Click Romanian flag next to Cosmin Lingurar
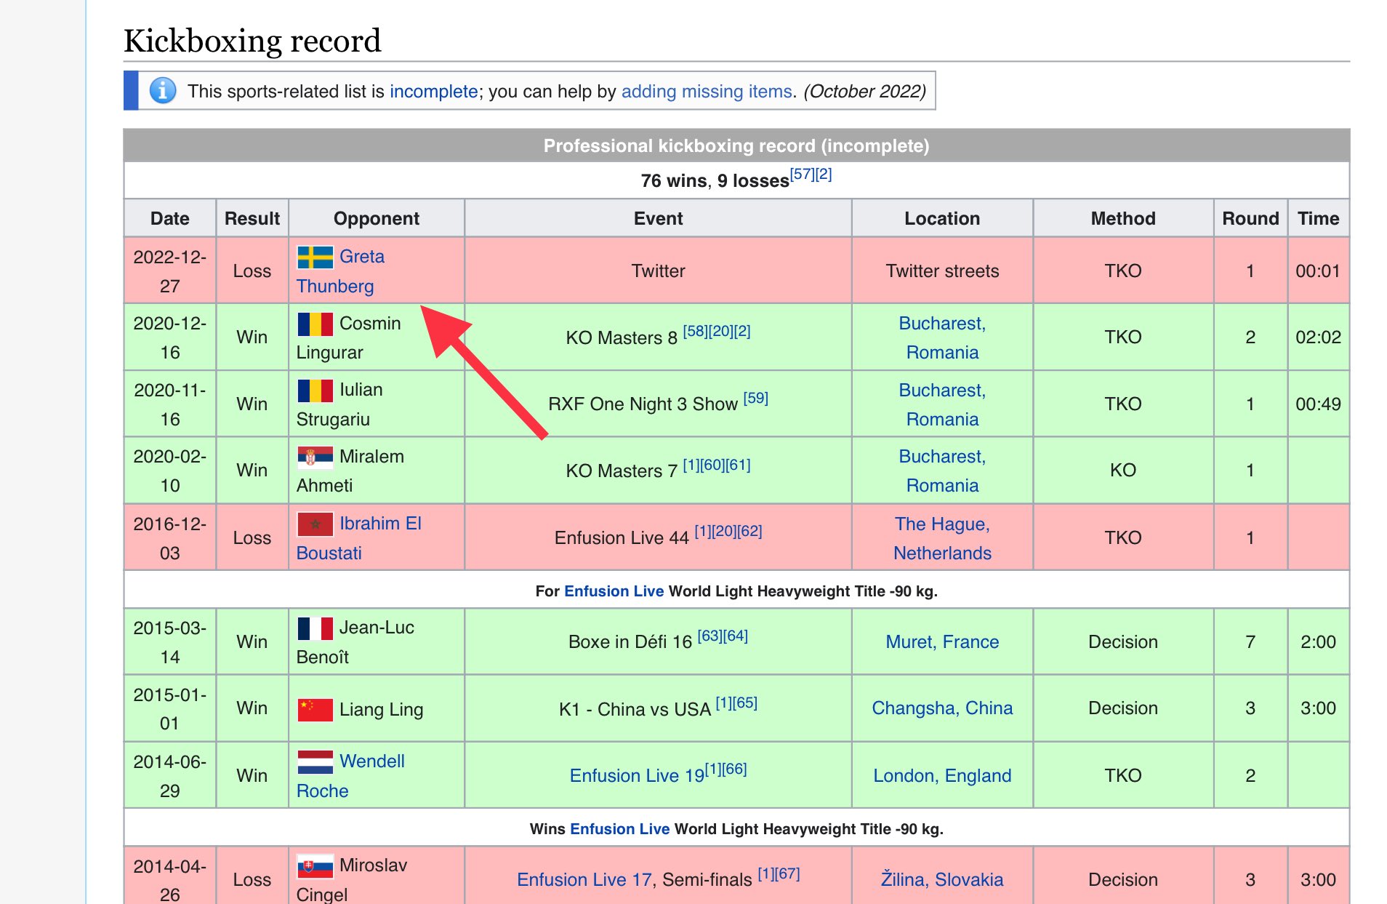 315,324
